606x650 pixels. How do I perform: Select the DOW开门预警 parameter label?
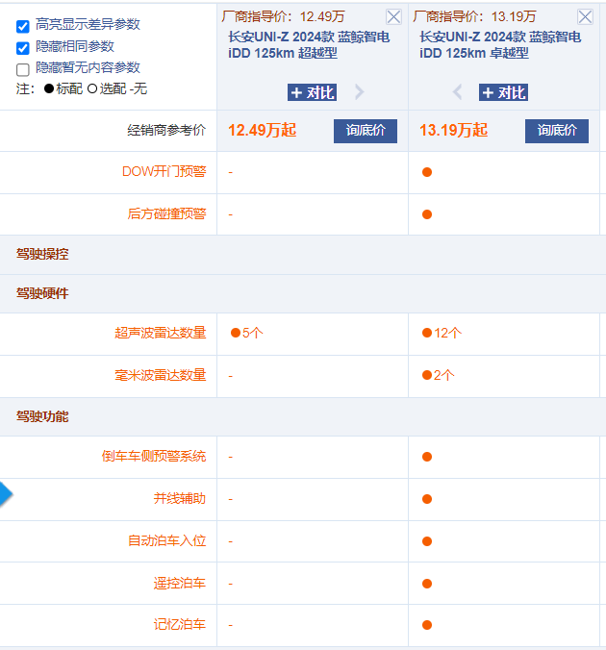pyautogui.click(x=164, y=171)
